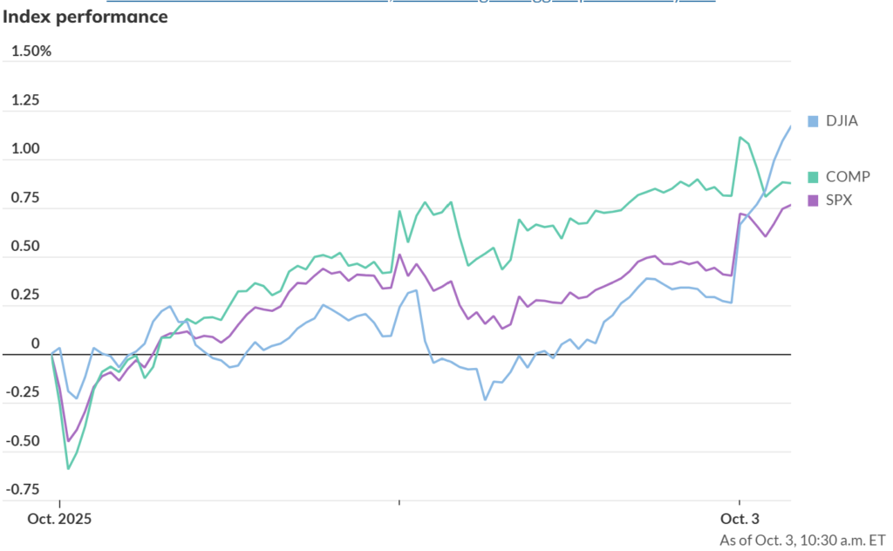Screen dimensions: 893x551
Task: Click the green COMP legend swatch
Action: click(x=813, y=176)
